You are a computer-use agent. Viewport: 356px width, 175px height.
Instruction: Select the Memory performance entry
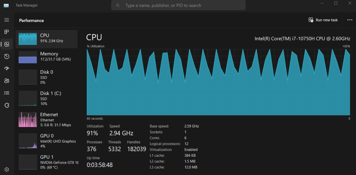click(x=46, y=57)
